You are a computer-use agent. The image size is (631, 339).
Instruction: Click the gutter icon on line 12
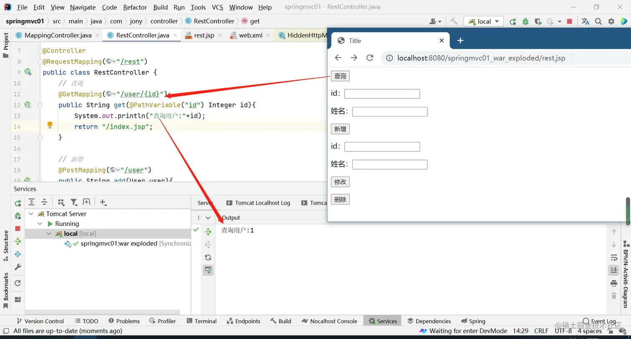click(x=28, y=105)
